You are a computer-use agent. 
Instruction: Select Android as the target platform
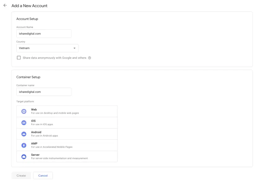(67, 134)
